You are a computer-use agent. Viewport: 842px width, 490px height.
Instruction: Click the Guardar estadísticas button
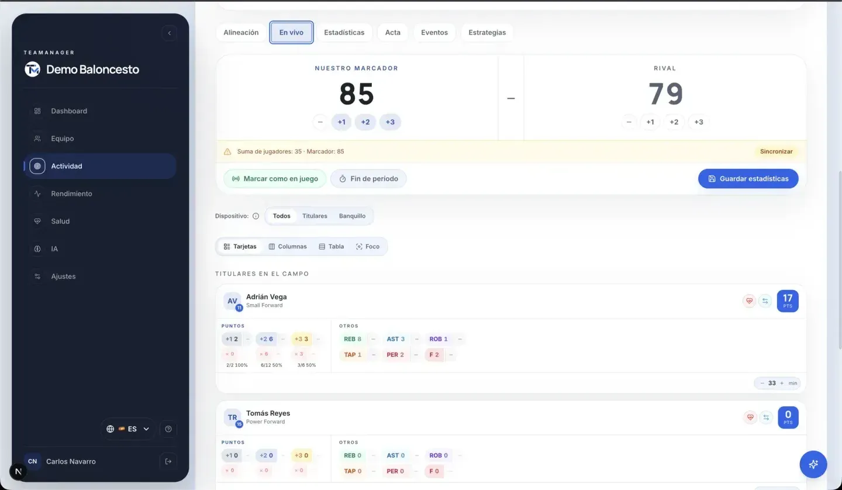pos(748,179)
